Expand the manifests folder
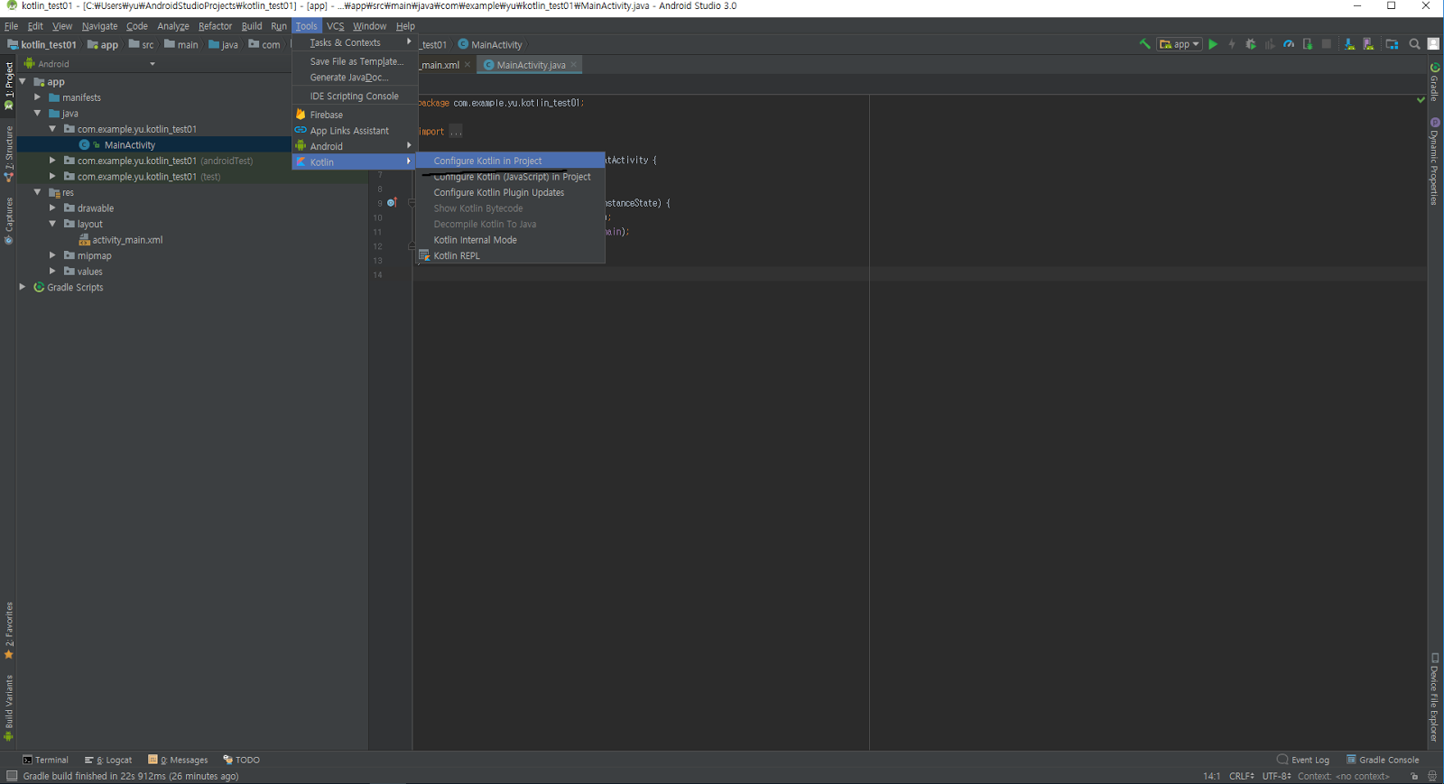1444x784 pixels. [x=38, y=97]
